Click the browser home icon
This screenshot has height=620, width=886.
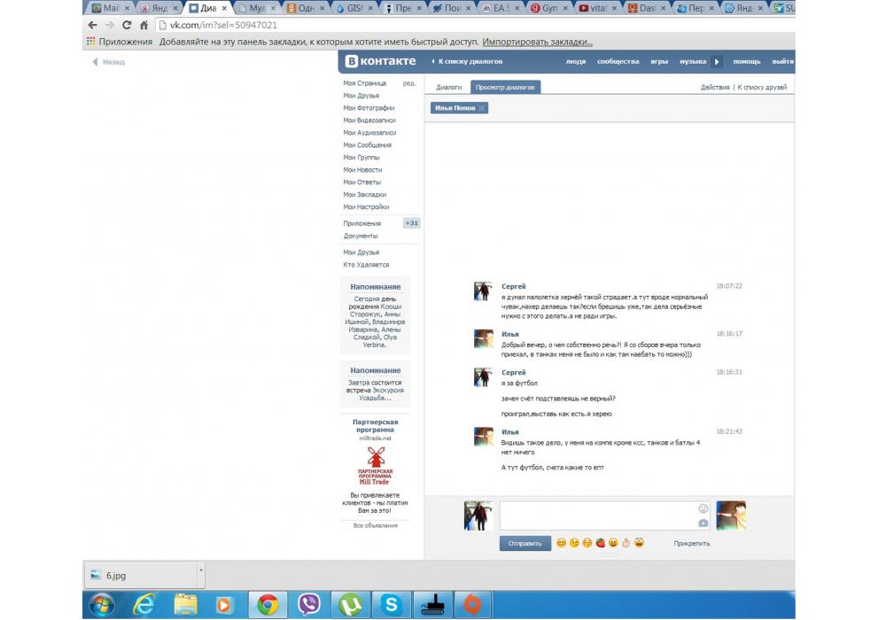coord(144,25)
